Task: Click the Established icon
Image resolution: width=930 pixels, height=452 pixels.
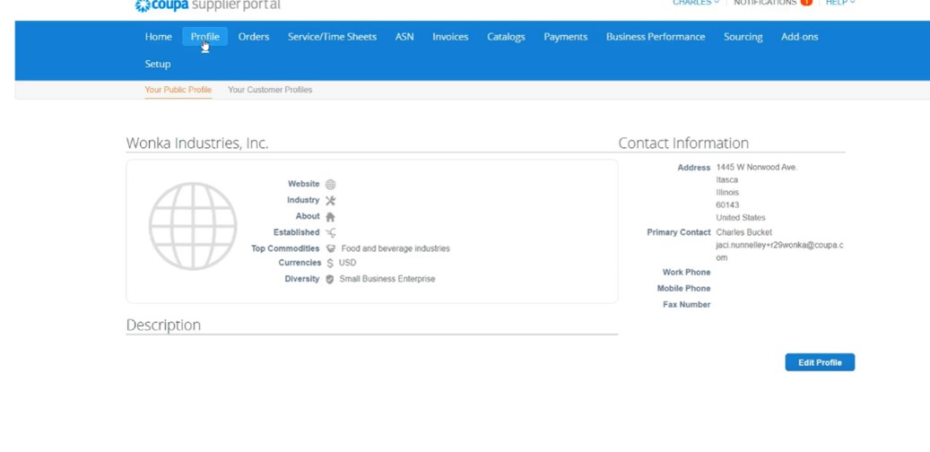Action: (330, 233)
